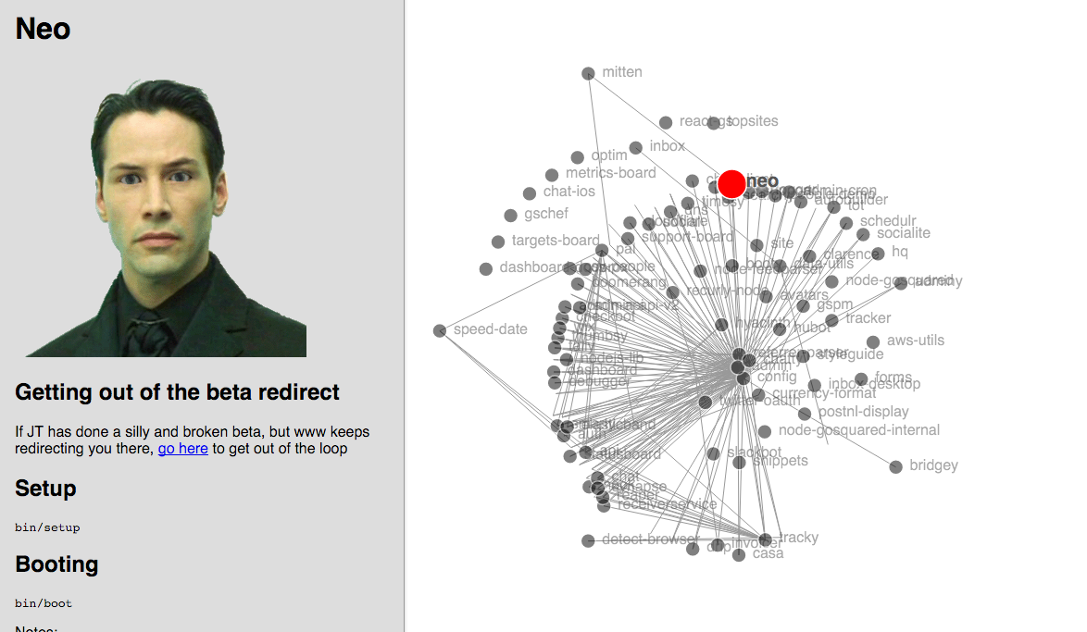Screen dimensions: 1087x632
Task: Click the red neo node
Action: point(731,184)
